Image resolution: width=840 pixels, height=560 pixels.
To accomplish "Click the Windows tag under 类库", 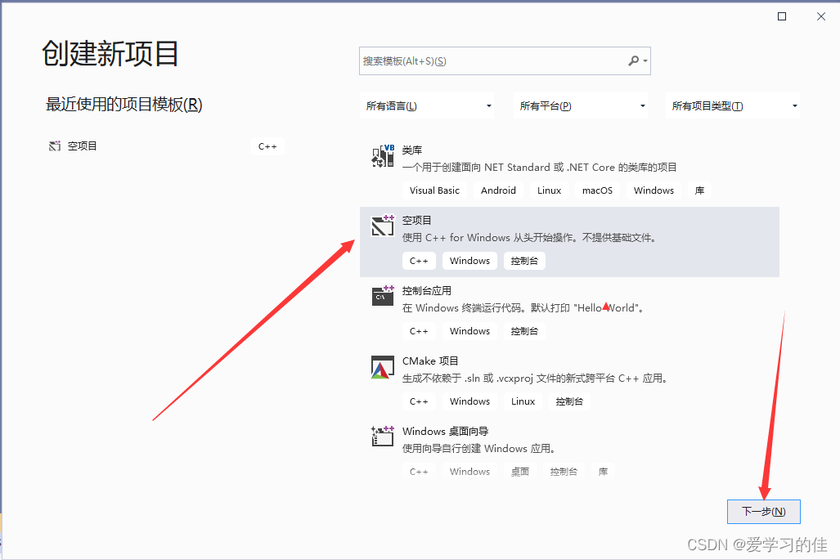I will click(x=654, y=190).
